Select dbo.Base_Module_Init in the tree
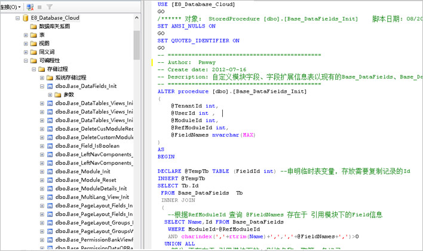Image resolution: width=423 pixels, height=251 pixels. (82, 172)
